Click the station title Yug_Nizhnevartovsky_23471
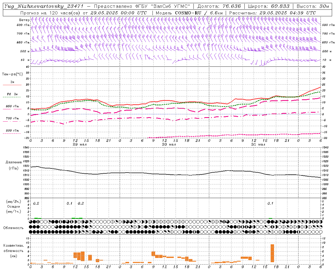This screenshot has height=269, width=336. (44, 6)
